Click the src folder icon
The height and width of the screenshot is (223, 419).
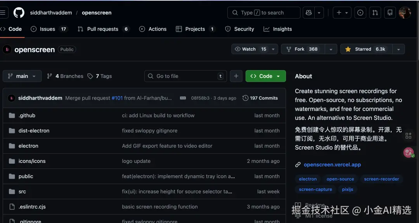(12, 192)
